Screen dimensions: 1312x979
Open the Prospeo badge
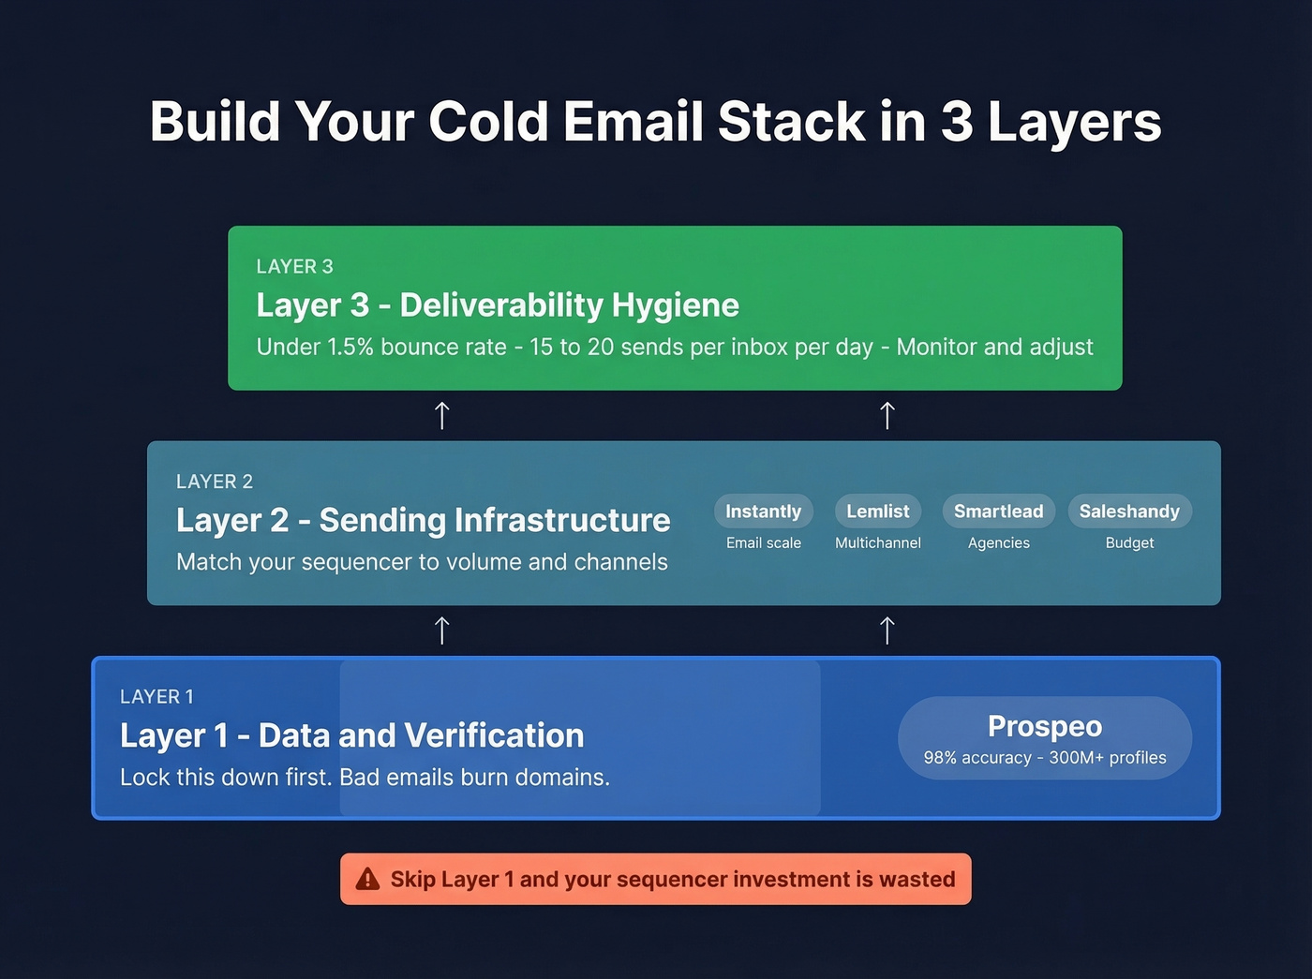[1044, 738]
